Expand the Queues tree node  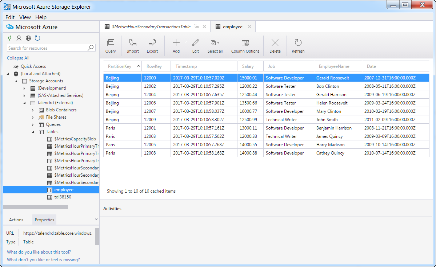click(33, 125)
